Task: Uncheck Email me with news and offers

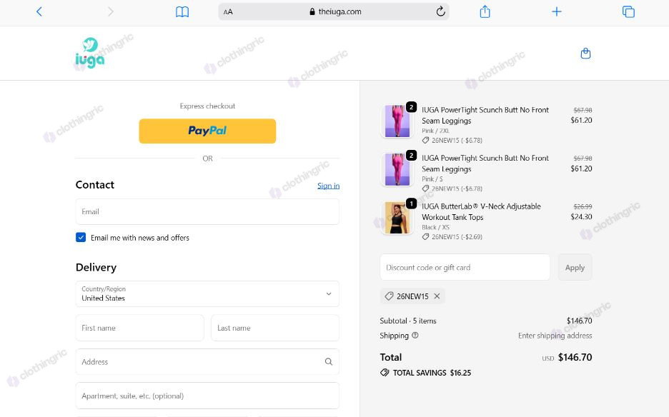Action: (x=81, y=237)
